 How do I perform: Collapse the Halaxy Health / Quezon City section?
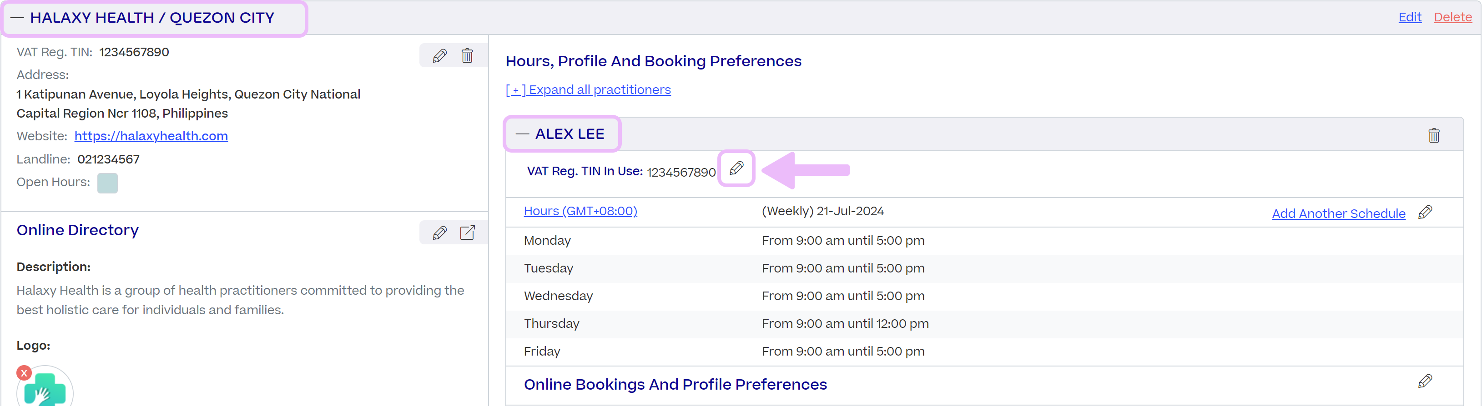[x=17, y=18]
